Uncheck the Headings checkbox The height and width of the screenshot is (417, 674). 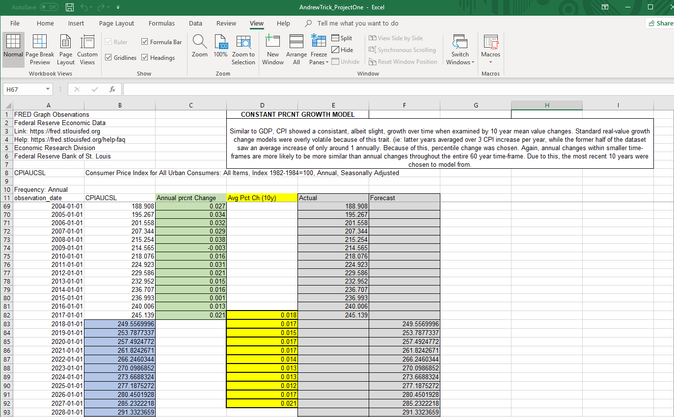coord(145,58)
